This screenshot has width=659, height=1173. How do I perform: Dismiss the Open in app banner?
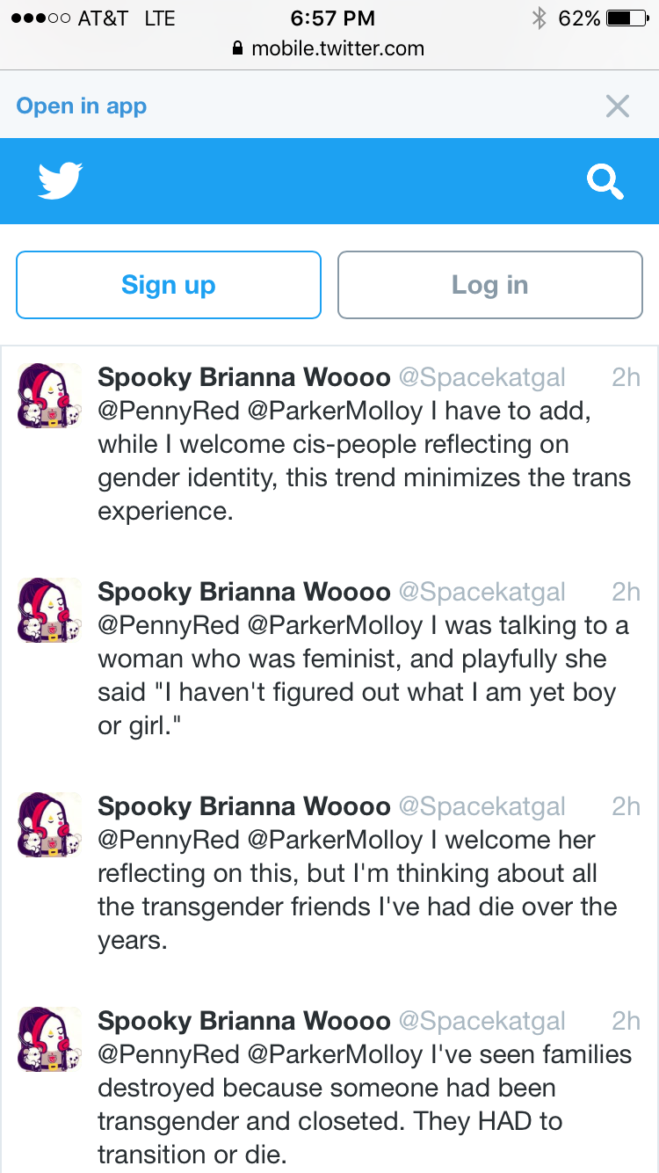(618, 106)
